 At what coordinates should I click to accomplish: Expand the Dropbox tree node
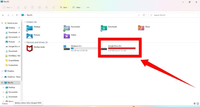[2, 71]
